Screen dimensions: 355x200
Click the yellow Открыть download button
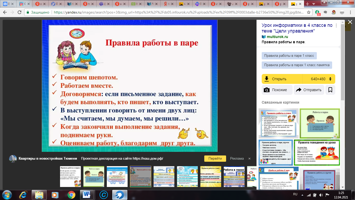click(282, 79)
